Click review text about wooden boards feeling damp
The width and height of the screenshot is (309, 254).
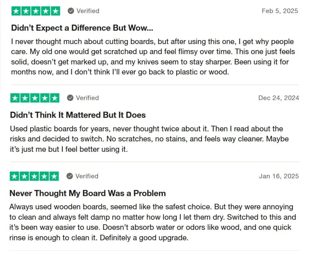point(153,222)
